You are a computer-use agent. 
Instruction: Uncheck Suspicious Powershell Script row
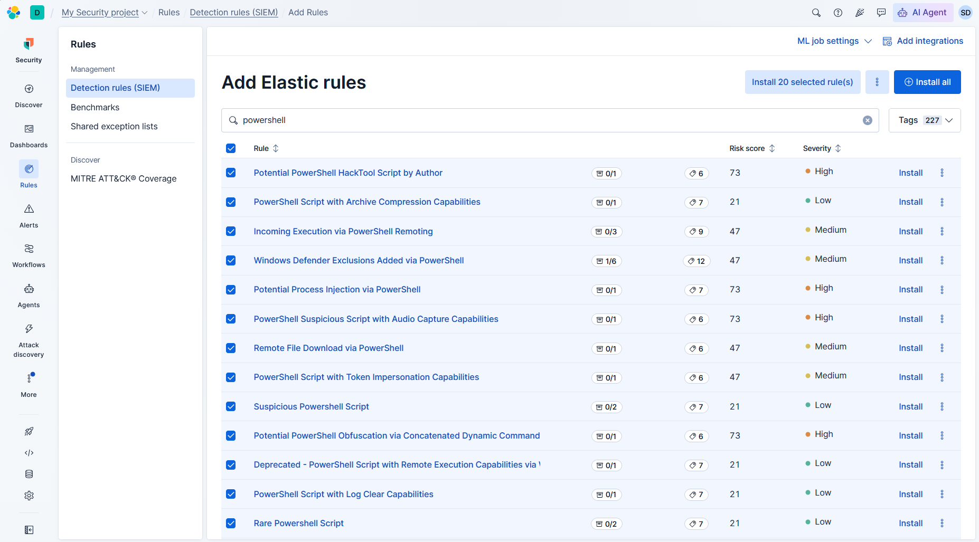[231, 406]
